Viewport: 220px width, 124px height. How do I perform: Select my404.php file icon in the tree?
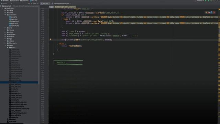click(10, 26)
